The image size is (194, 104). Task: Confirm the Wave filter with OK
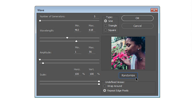(x=138, y=18)
